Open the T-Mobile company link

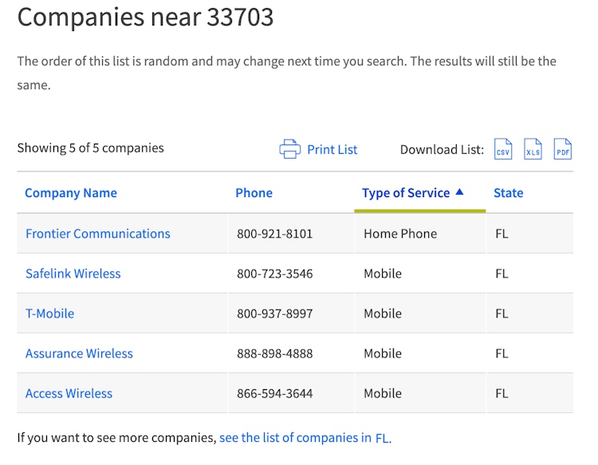[x=50, y=313]
